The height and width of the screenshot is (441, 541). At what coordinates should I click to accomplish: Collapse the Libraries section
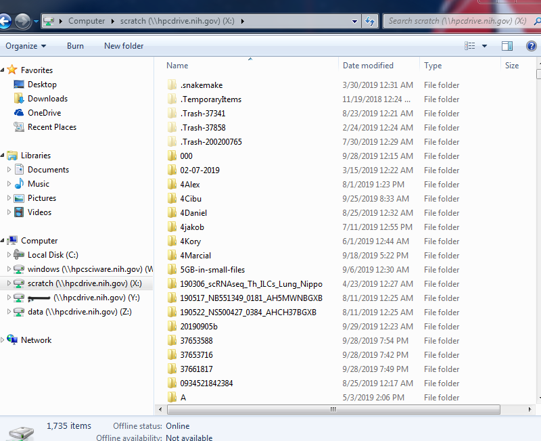coord(3,156)
